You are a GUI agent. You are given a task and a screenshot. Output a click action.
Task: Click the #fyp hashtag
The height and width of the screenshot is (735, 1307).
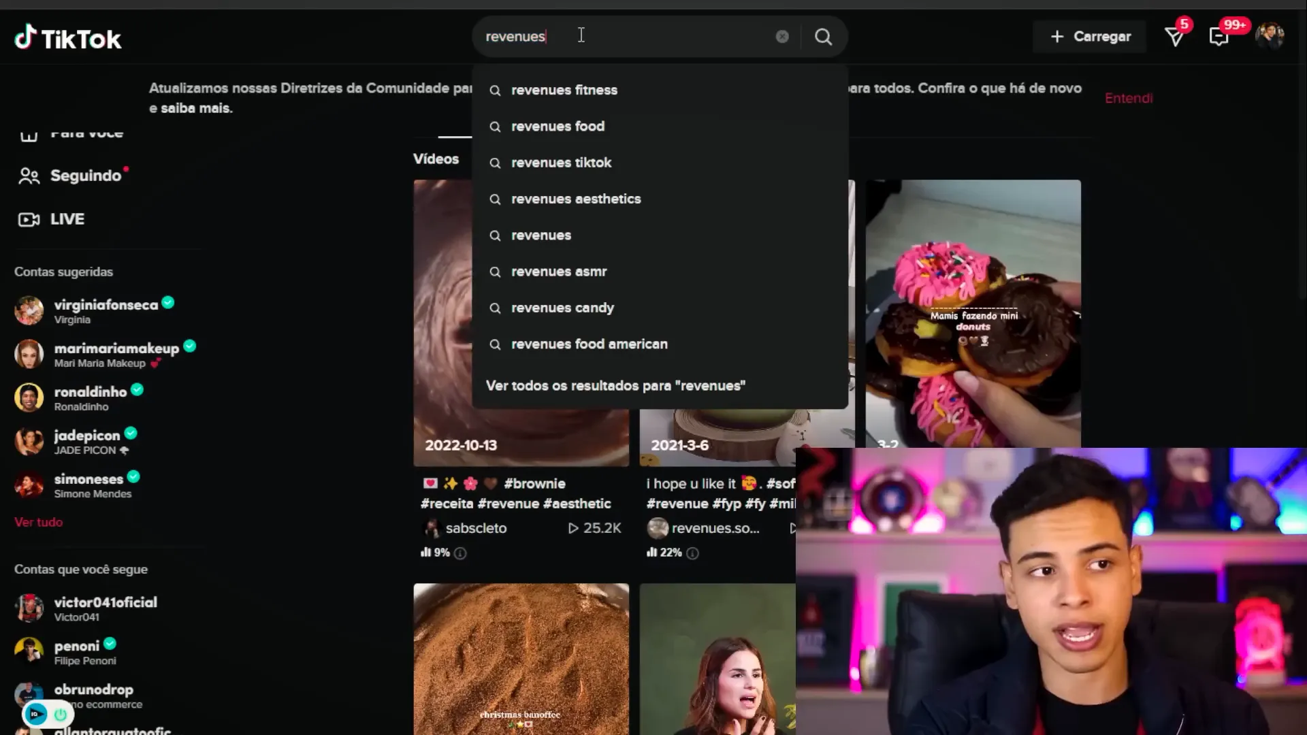(x=726, y=504)
